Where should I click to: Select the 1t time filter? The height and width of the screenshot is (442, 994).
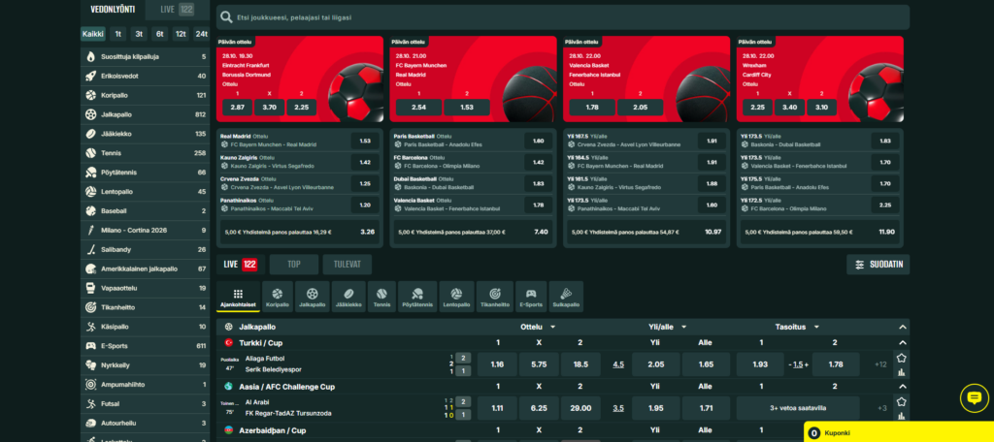tap(117, 34)
